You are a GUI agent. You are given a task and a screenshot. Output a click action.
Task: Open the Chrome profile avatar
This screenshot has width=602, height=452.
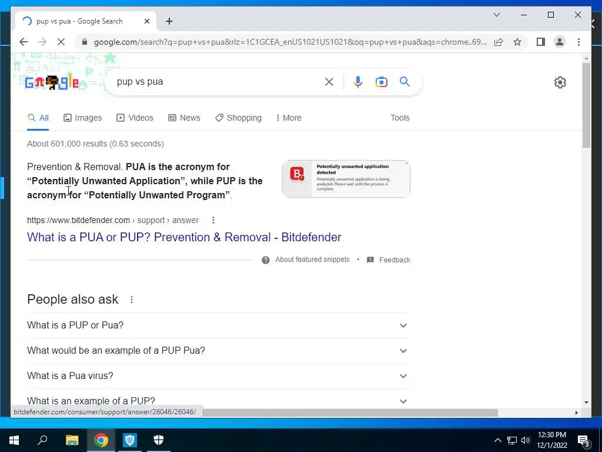tap(560, 42)
